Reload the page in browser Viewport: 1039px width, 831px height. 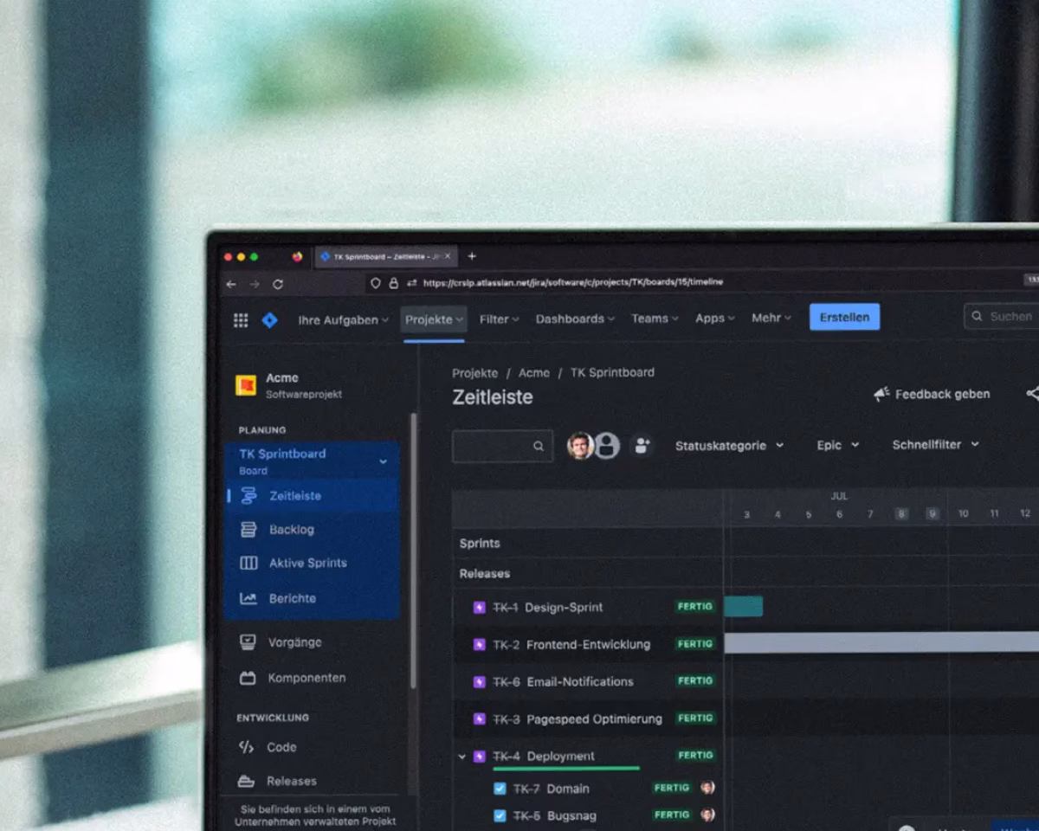click(277, 284)
